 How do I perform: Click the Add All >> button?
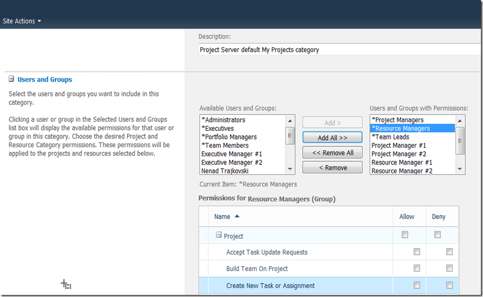point(332,138)
